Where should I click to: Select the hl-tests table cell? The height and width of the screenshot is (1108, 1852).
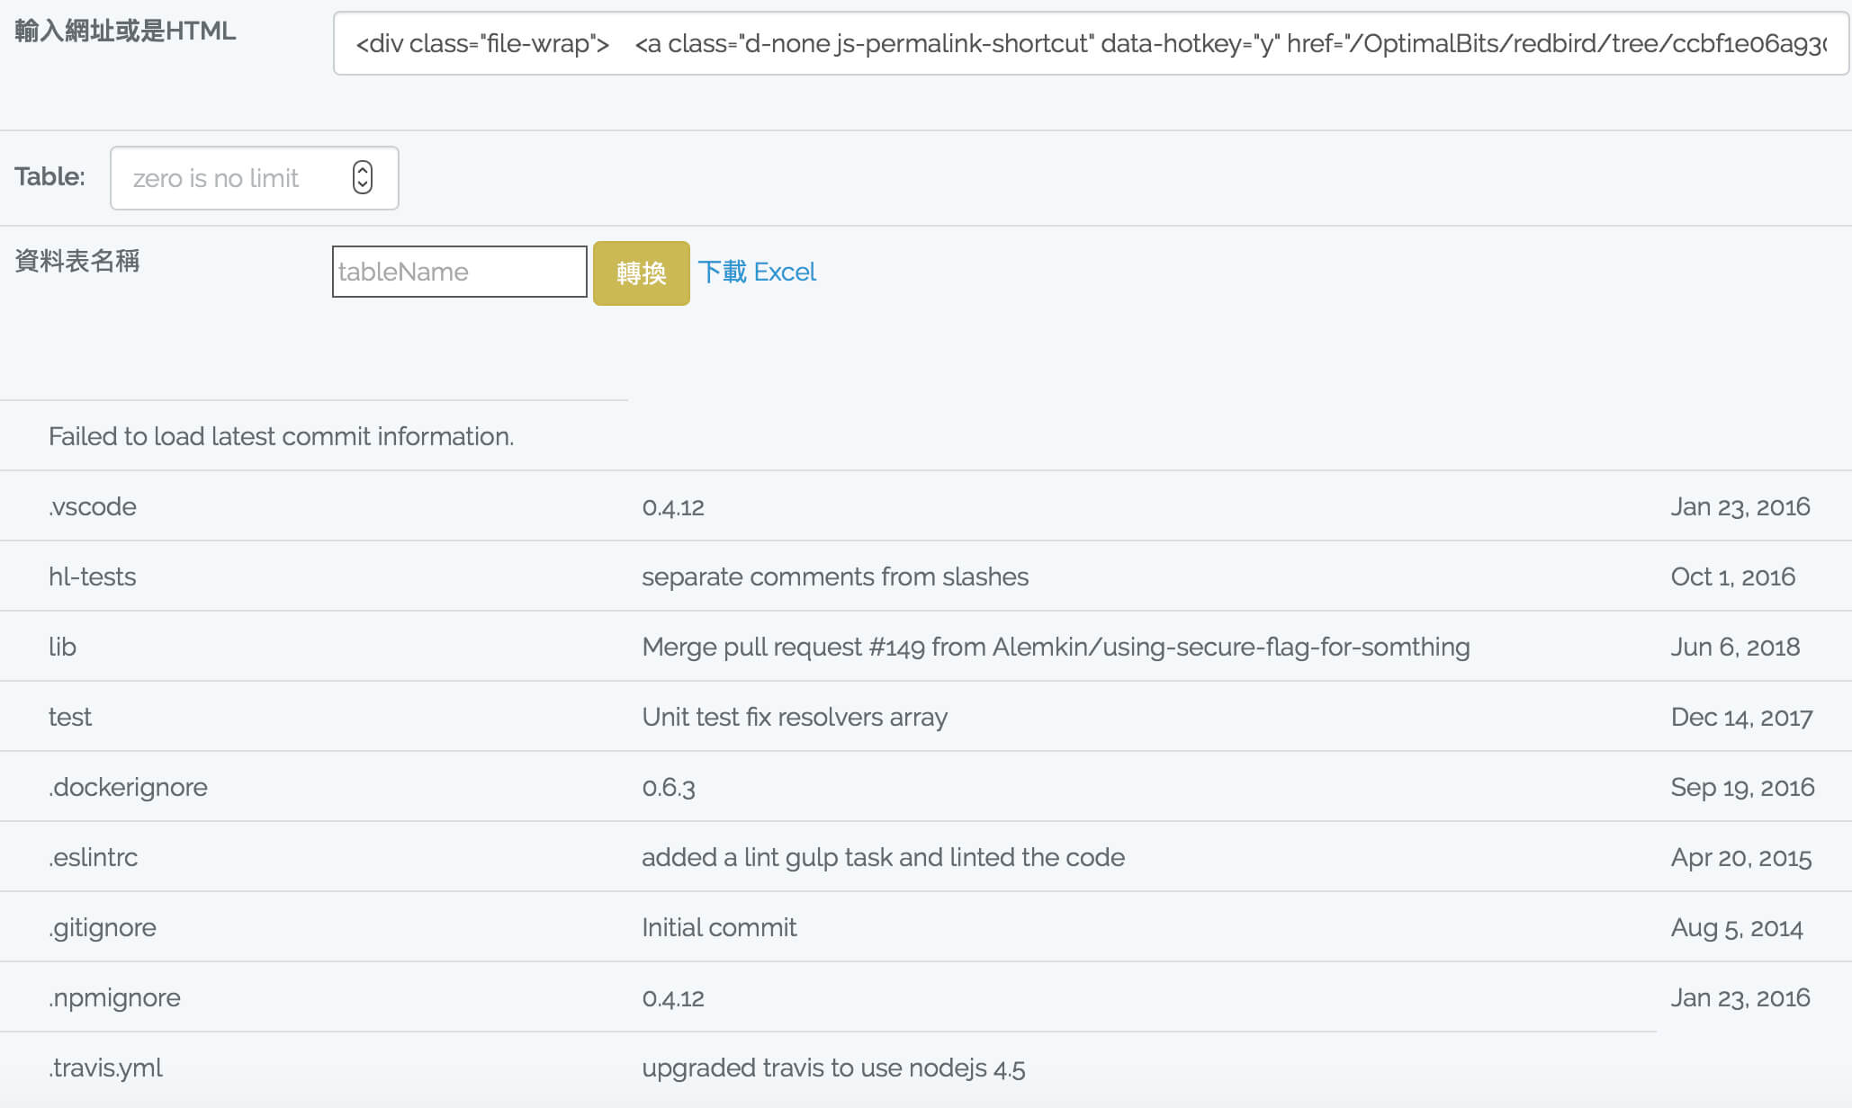tap(92, 576)
